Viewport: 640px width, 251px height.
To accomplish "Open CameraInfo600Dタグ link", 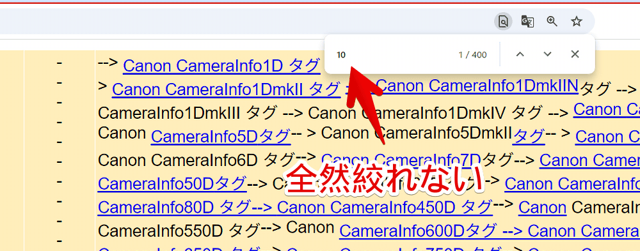I will click(x=419, y=231).
